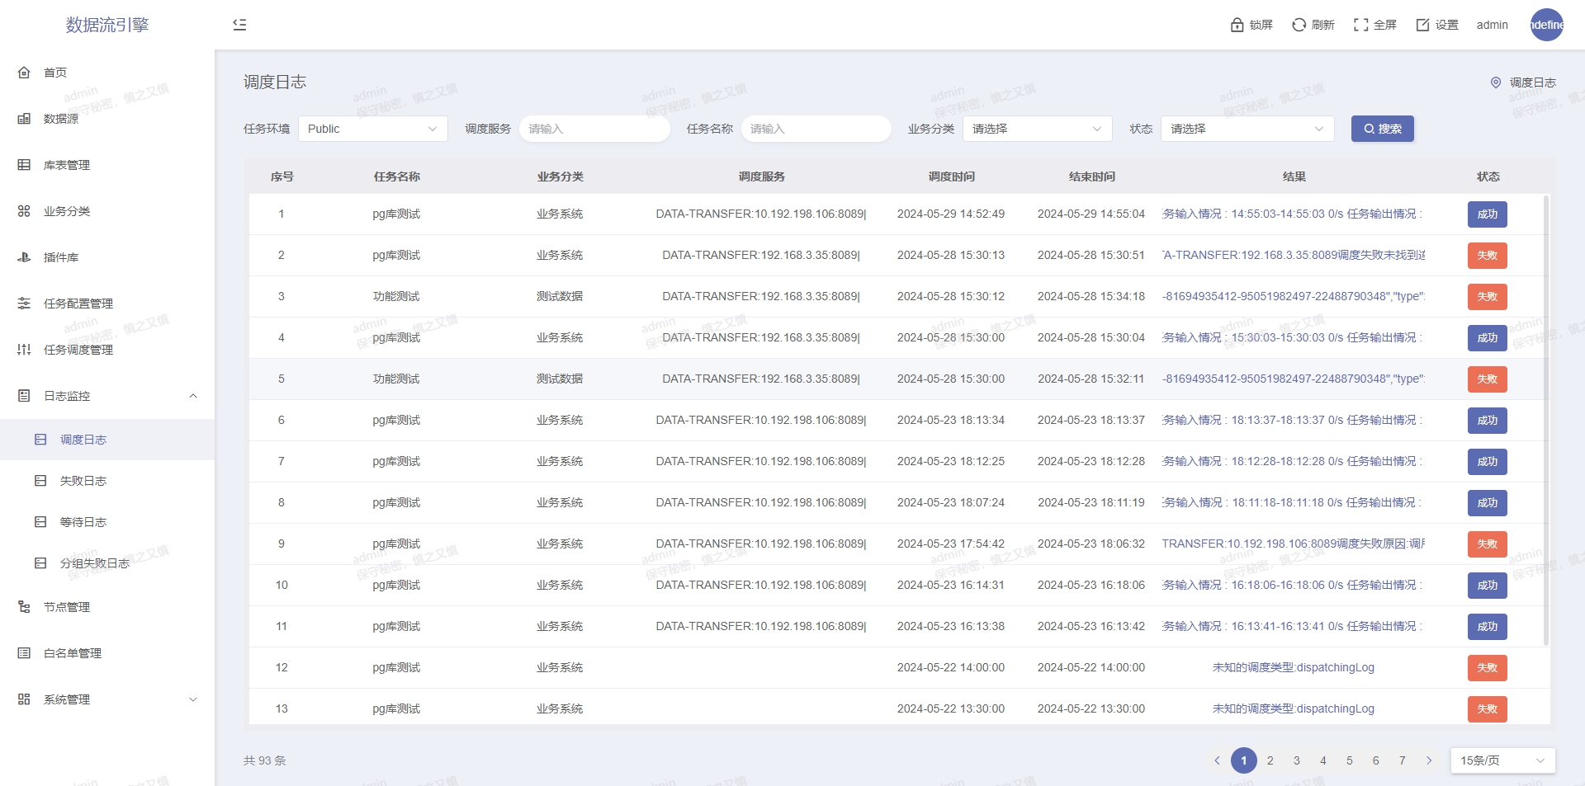This screenshot has height=786, width=1585.
Task: Open the user avatar menu
Action: tap(1546, 25)
